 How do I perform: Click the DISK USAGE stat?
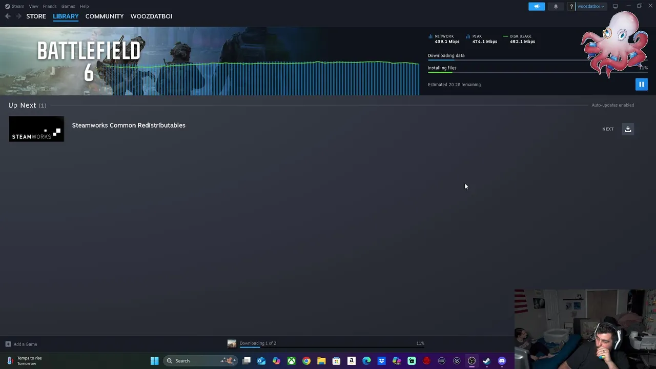520,39
